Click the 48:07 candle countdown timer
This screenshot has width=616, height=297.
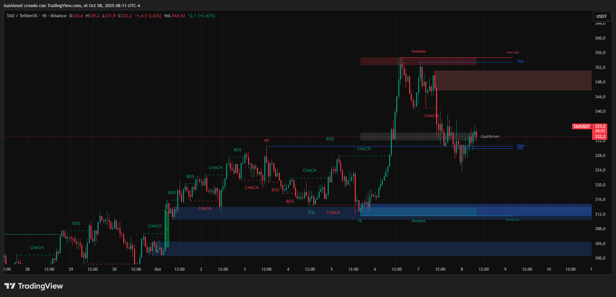(x=600, y=131)
